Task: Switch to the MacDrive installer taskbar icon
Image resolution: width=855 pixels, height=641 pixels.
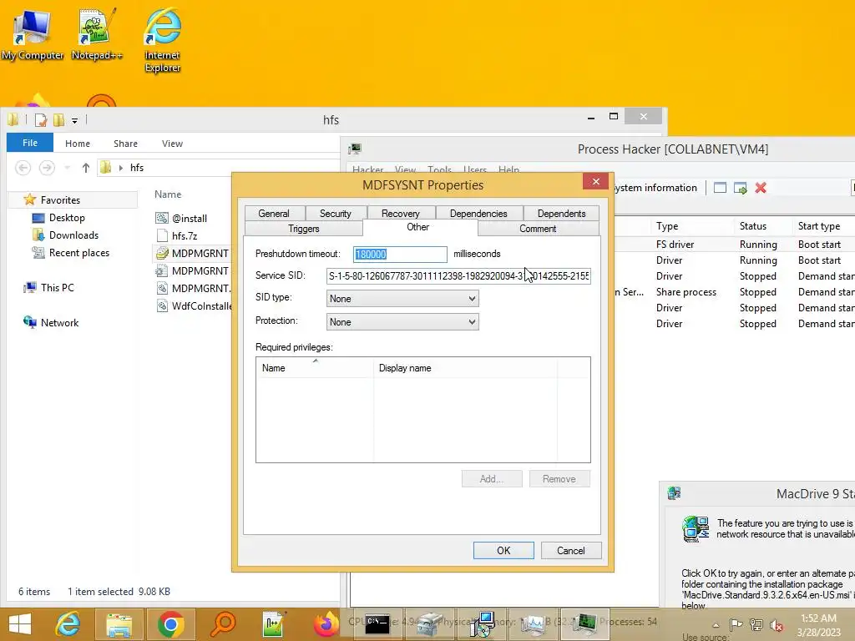Action: coord(482,624)
